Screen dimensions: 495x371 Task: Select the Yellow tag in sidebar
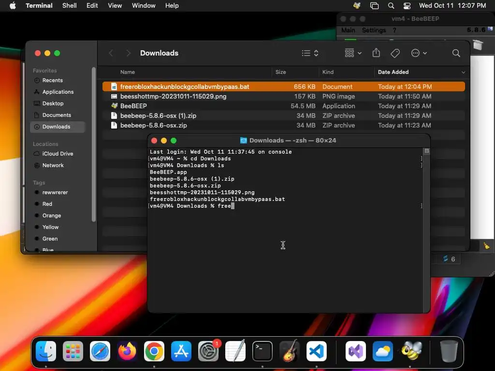point(58,227)
